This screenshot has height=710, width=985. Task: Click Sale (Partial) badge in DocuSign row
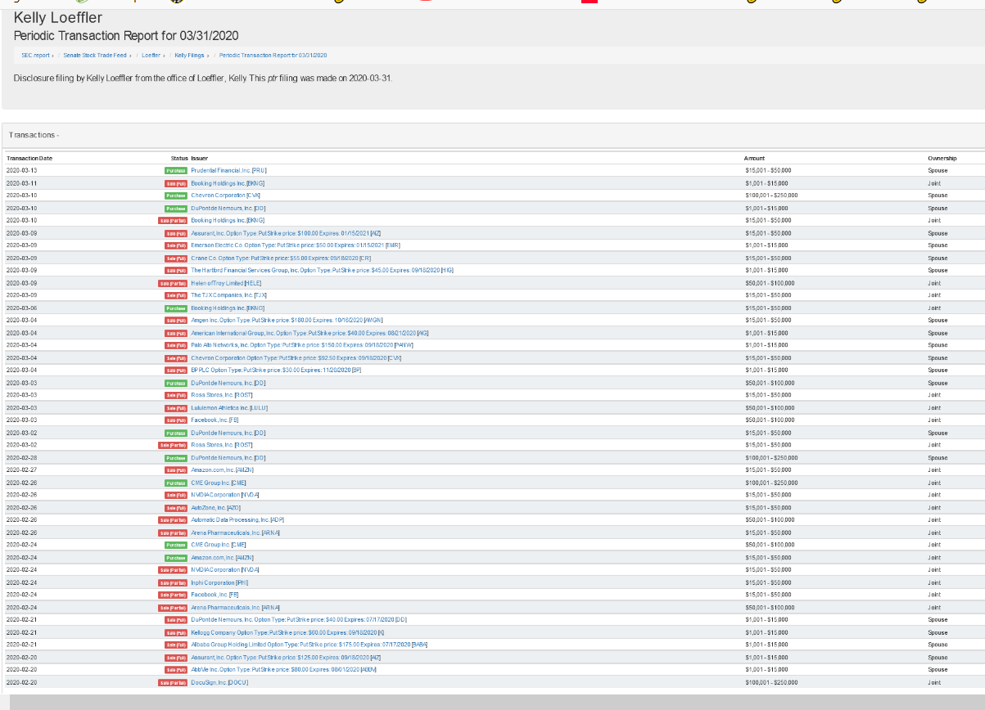(x=173, y=682)
